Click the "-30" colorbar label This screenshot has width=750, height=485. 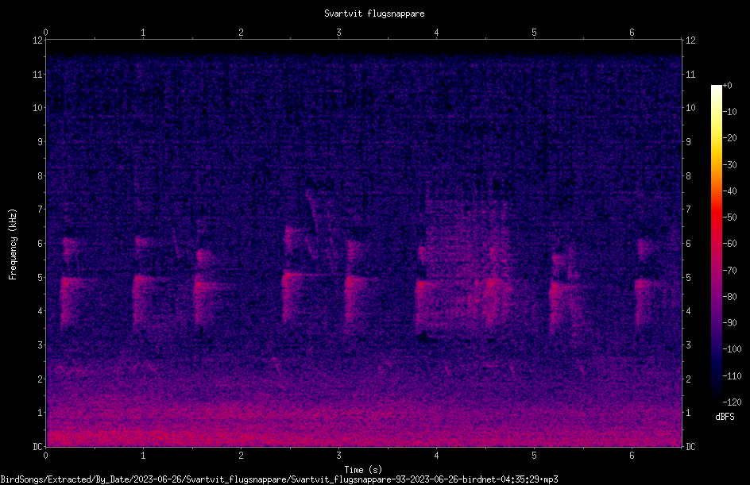tap(729, 165)
